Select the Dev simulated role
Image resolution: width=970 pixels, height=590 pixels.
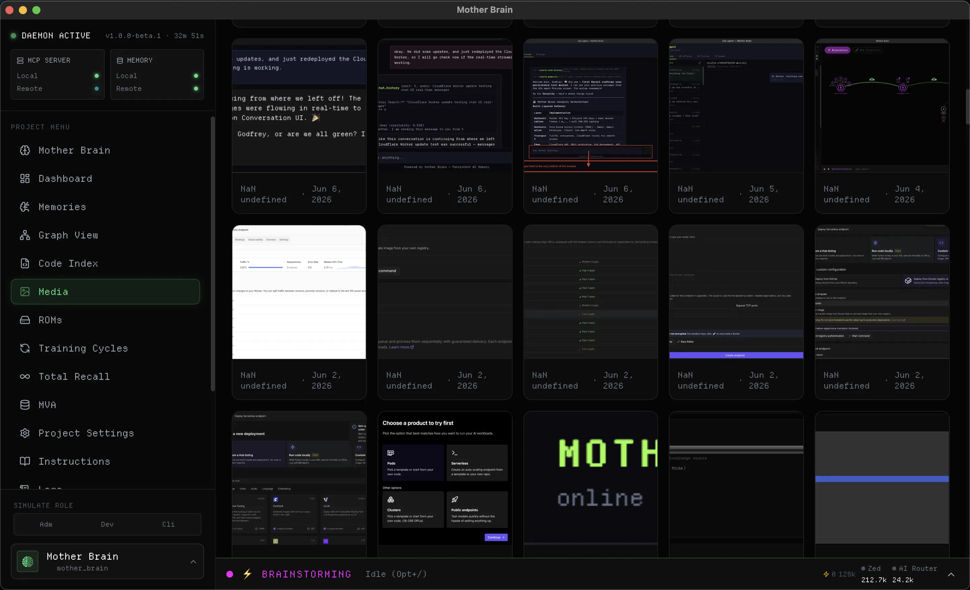click(x=107, y=525)
